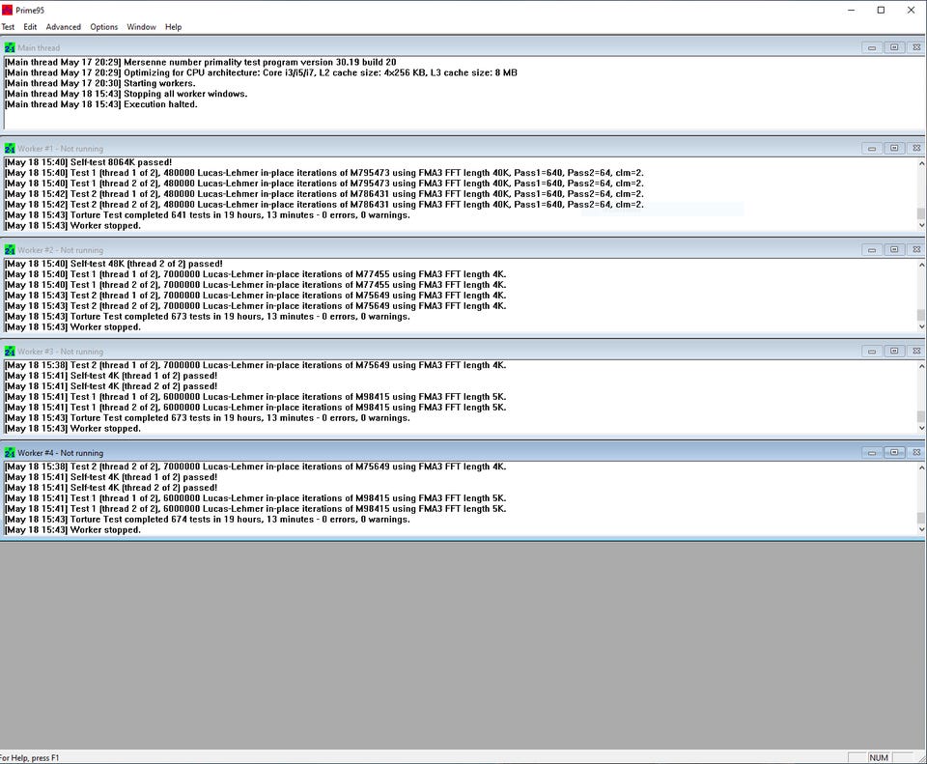Click 'Torture Test completed 674 tests' line
The height and width of the screenshot is (764, 927).
(x=208, y=520)
